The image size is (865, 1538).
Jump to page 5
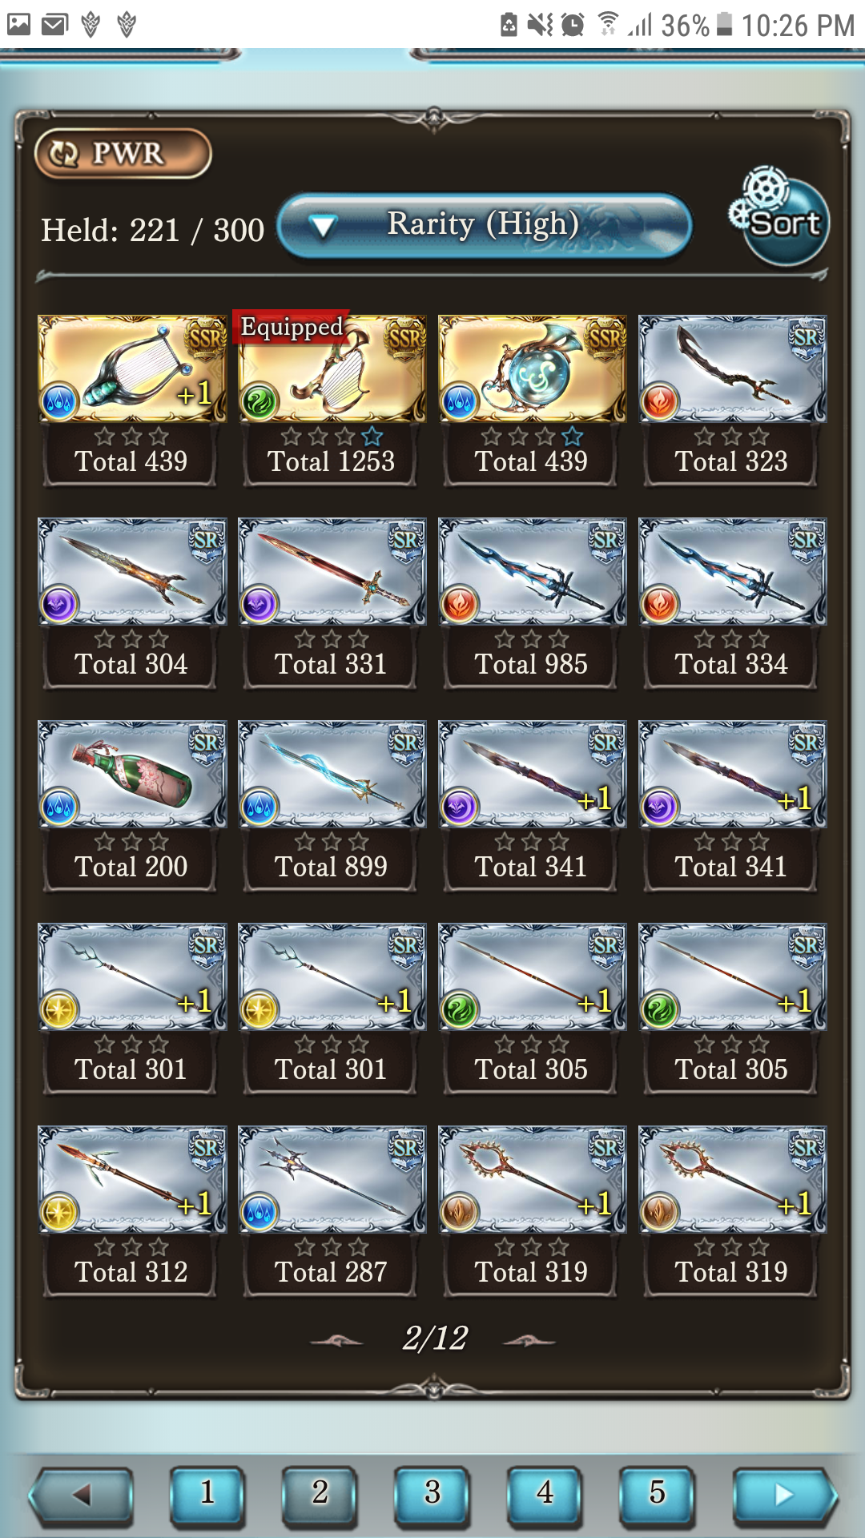point(657,1495)
